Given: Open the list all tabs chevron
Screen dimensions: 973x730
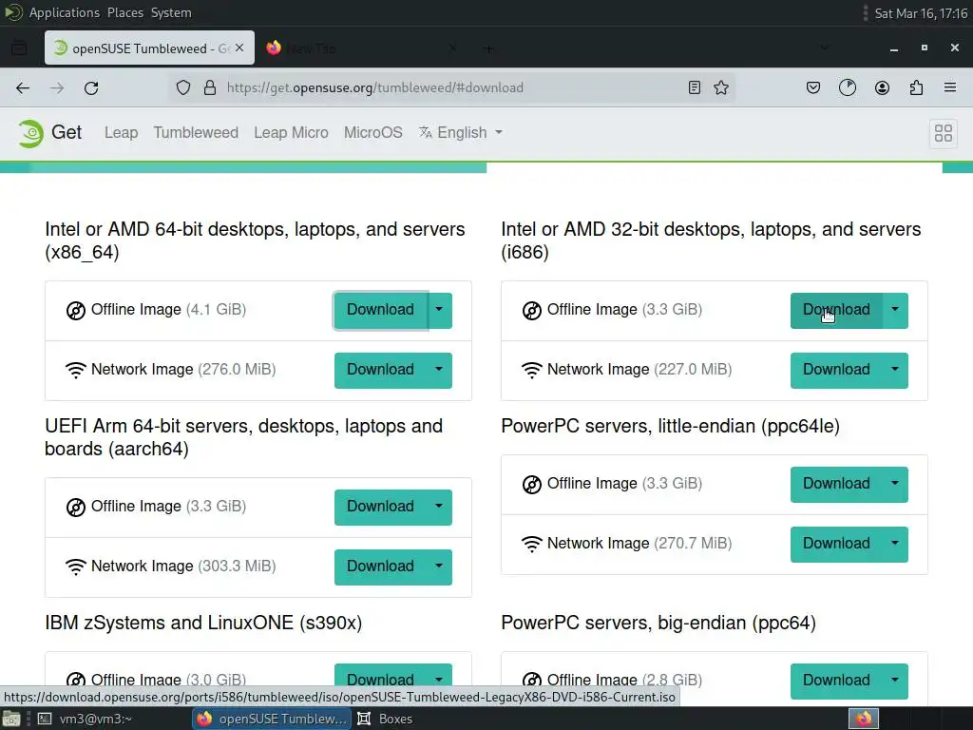Looking at the screenshot, I should pyautogui.click(x=824, y=48).
